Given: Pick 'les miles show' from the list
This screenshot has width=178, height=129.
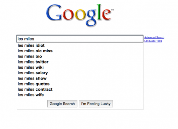Looking at the screenshot, I should [x=80, y=78].
